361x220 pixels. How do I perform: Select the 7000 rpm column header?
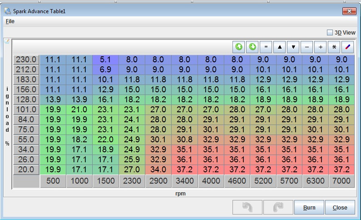342,181
